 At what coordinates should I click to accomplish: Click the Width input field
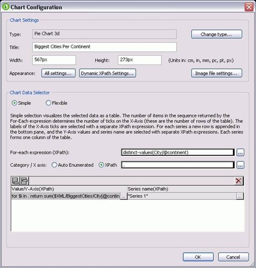coord(54,60)
